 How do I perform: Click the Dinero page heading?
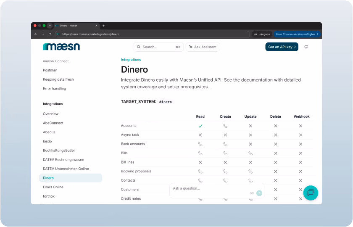point(134,70)
